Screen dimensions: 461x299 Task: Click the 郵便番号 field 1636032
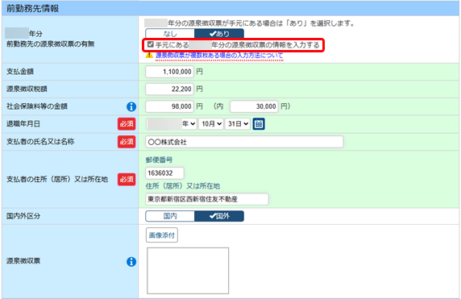tap(164, 173)
